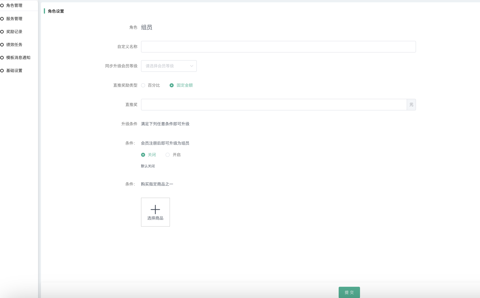
Task: Click the circle icon beside 模板消息通知
Action: point(2,58)
